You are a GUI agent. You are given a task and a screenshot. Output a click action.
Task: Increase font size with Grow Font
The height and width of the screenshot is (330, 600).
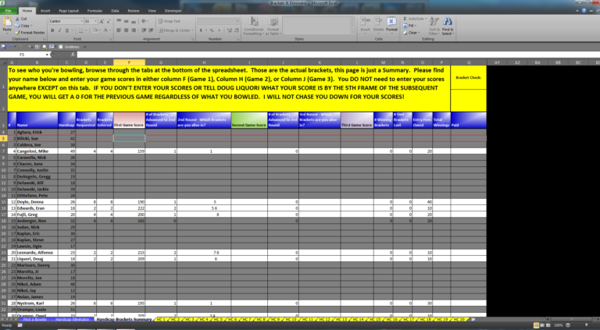(102, 21)
